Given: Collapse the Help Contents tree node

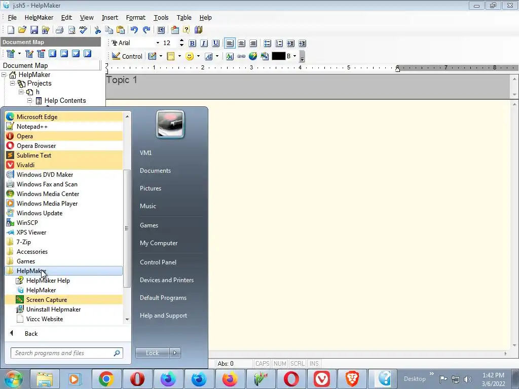Looking at the screenshot, I should [29, 101].
